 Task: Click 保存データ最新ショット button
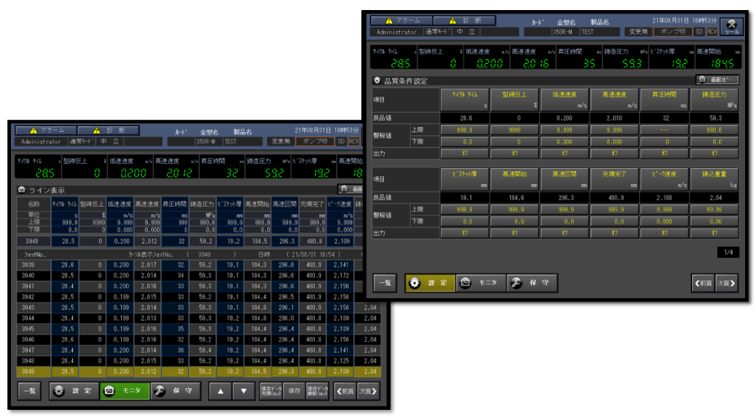coord(318,391)
